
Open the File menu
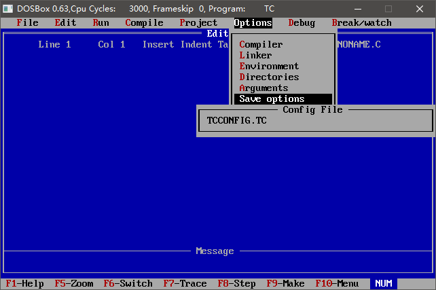tap(27, 23)
